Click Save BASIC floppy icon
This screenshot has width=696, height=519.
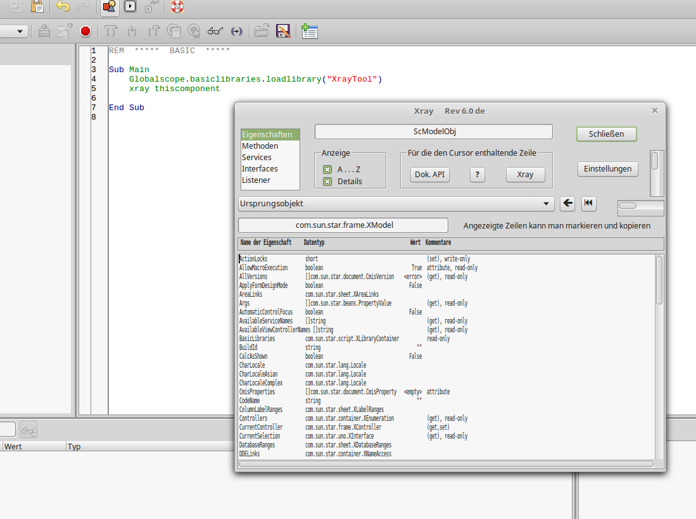point(283,31)
